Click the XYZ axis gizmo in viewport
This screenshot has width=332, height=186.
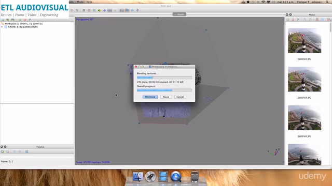pos(274,152)
